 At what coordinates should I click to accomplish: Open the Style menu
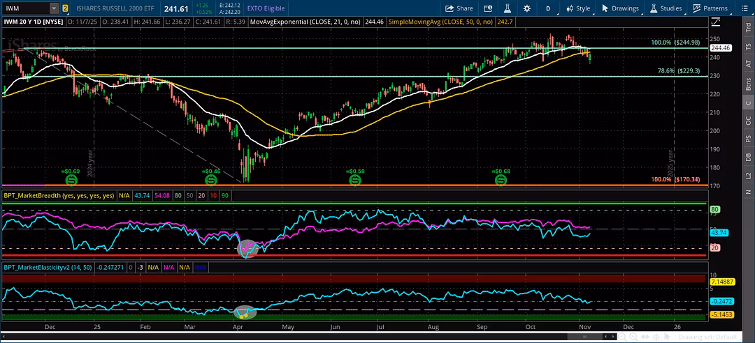coord(577,8)
